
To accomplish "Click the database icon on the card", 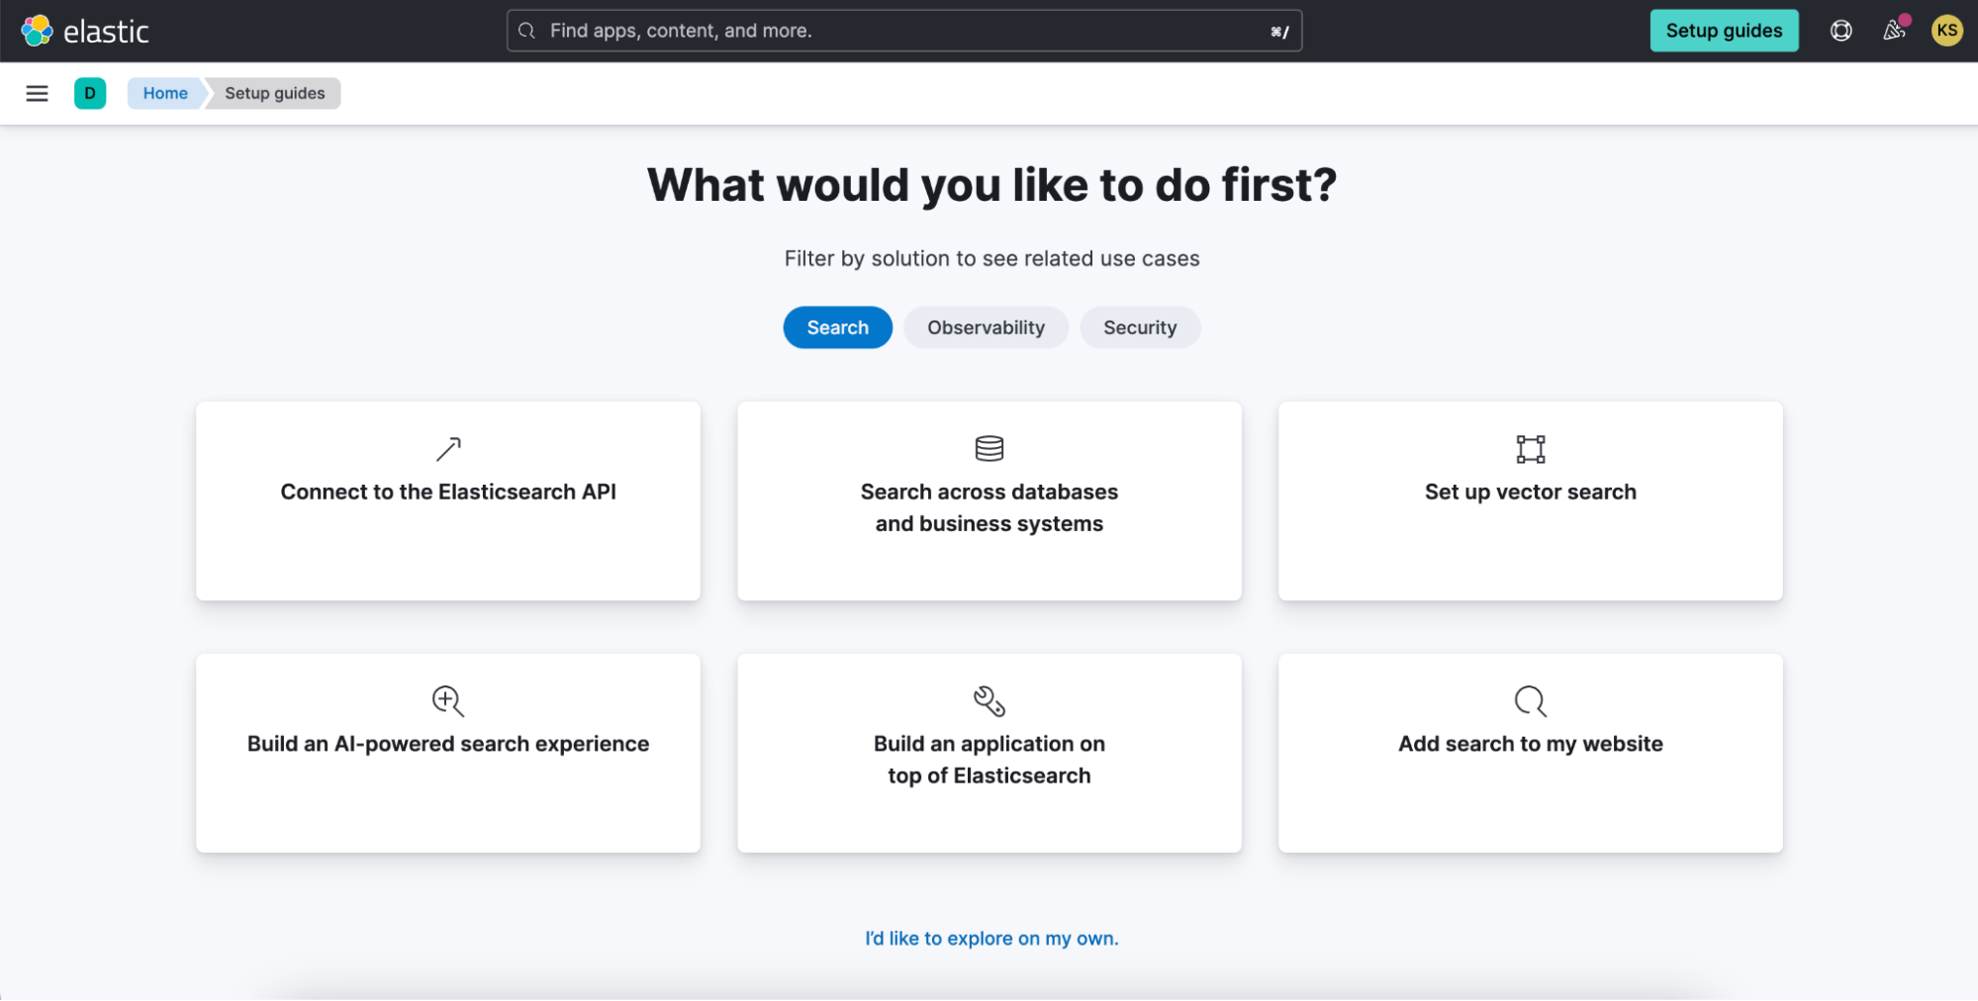I will (x=989, y=449).
